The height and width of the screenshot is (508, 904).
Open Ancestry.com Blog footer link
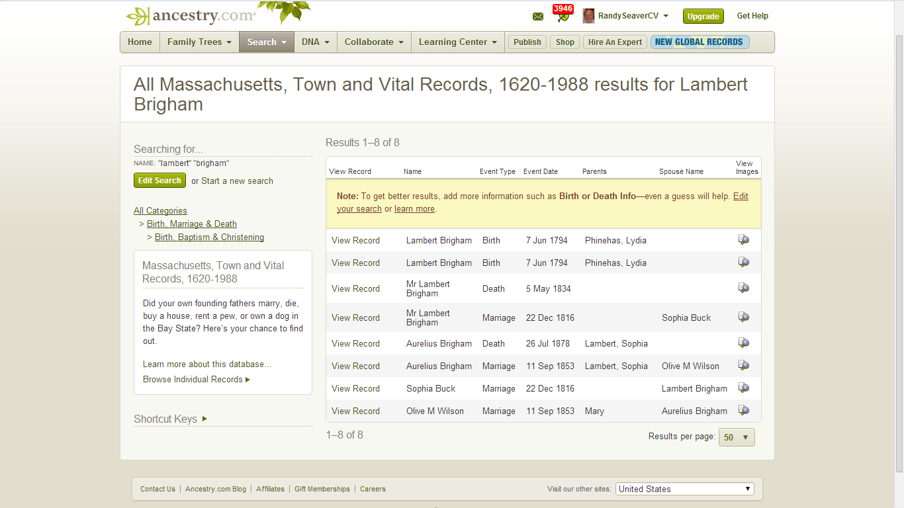tap(216, 489)
